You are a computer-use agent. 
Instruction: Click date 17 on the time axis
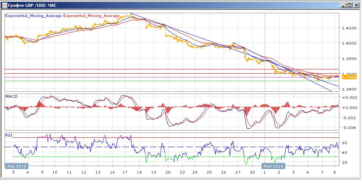point(126,172)
